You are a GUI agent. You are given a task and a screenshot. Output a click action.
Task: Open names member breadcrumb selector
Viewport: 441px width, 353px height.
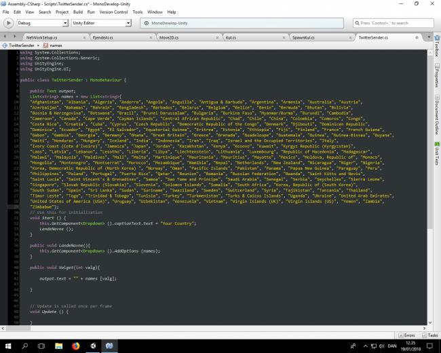pos(53,45)
